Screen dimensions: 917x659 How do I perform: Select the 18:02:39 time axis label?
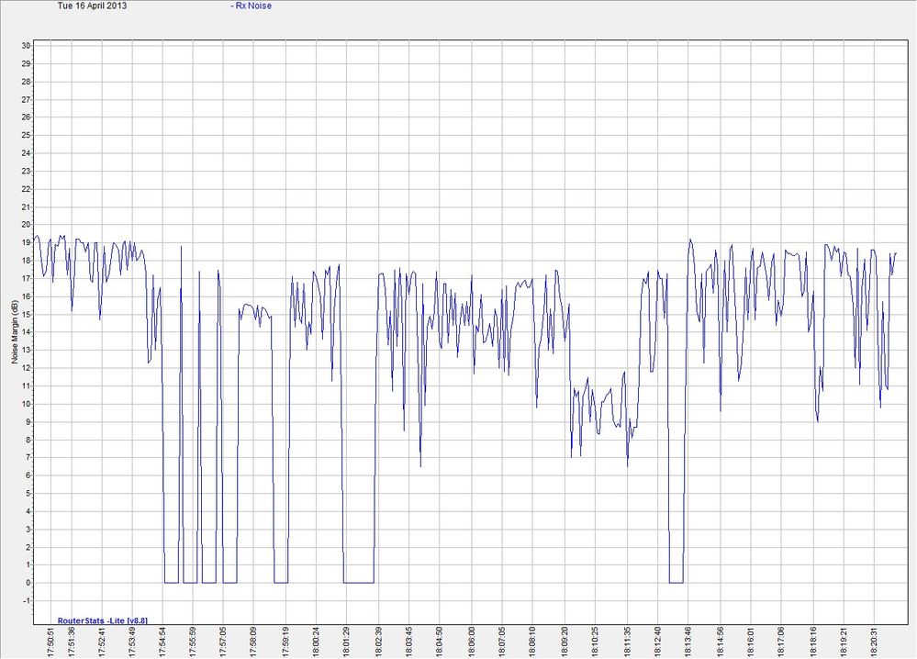[x=378, y=642]
